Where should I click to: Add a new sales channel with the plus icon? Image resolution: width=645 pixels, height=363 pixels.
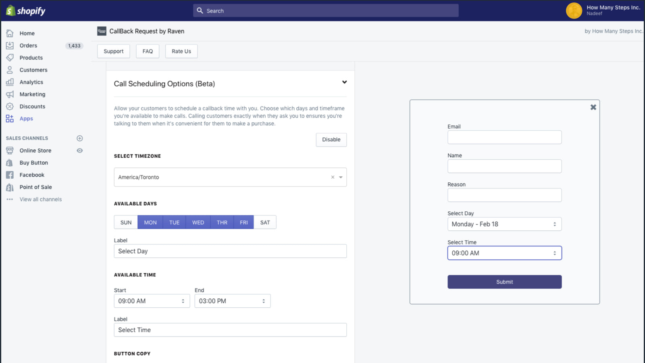pyautogui.click(x=79, y=138)
